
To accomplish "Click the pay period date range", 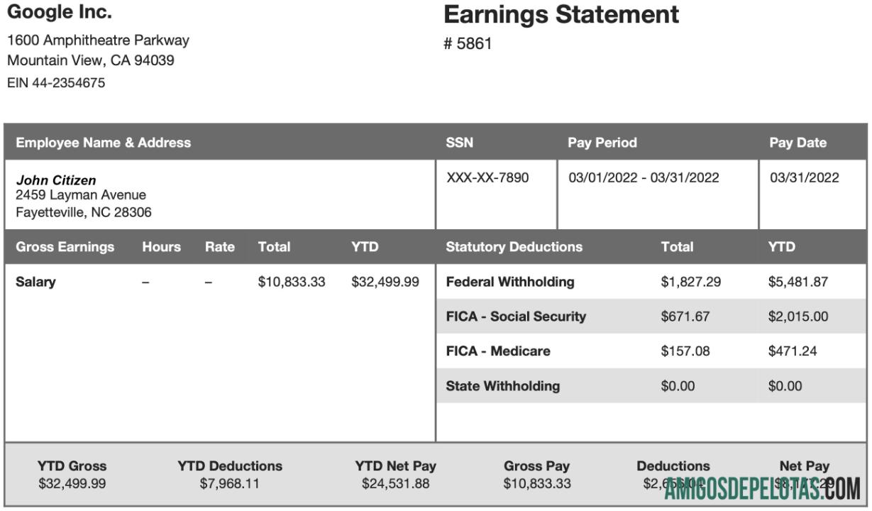I will (644, 178).
